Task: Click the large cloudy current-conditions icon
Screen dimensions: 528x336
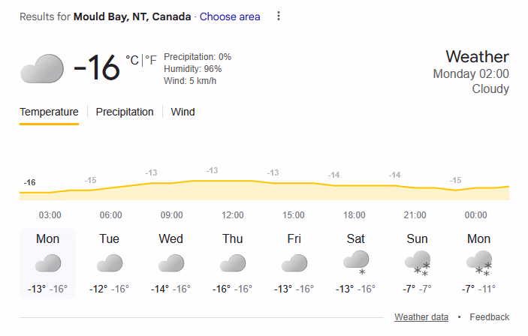Action: tap(41, 68)
